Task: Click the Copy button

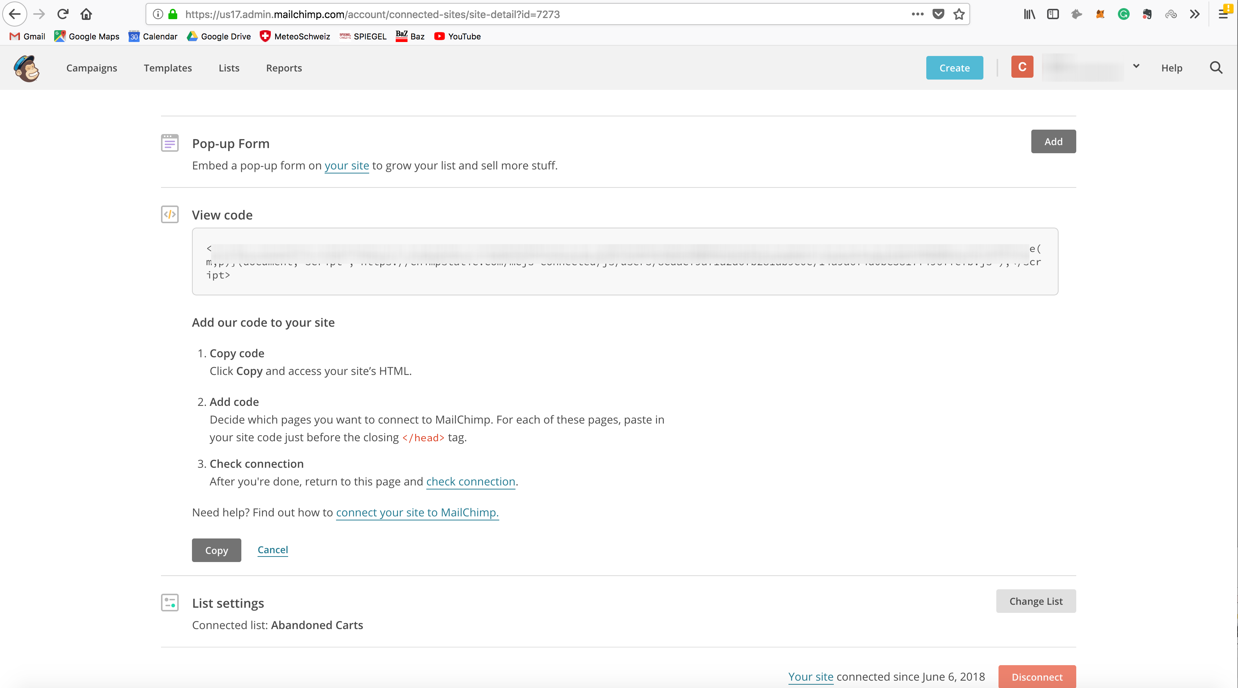Action: coord(216,550)
